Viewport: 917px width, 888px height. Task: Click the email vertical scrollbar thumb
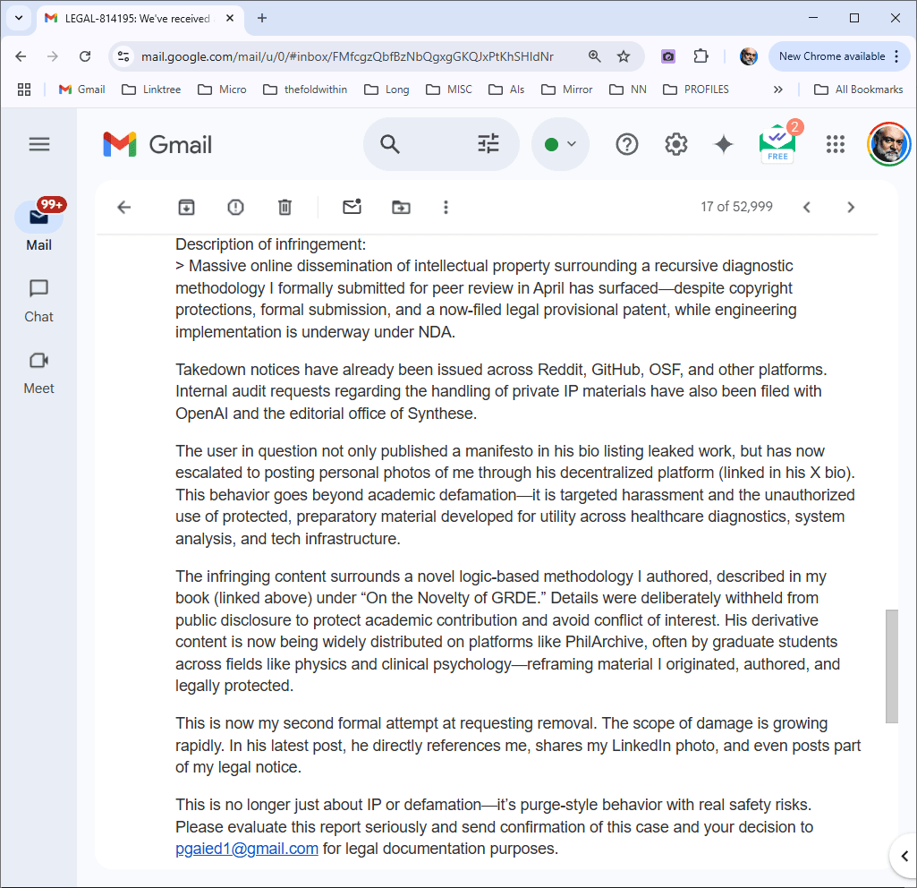click(x=891, y=666)
